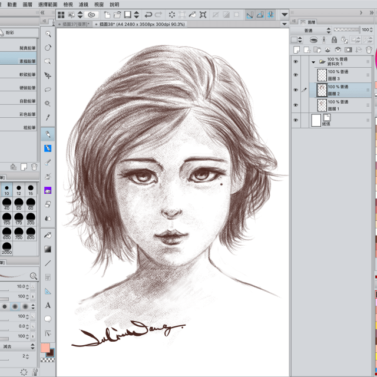Select the Gradient tool
This screenshot has height=377, width=377.
click(48, 249)
